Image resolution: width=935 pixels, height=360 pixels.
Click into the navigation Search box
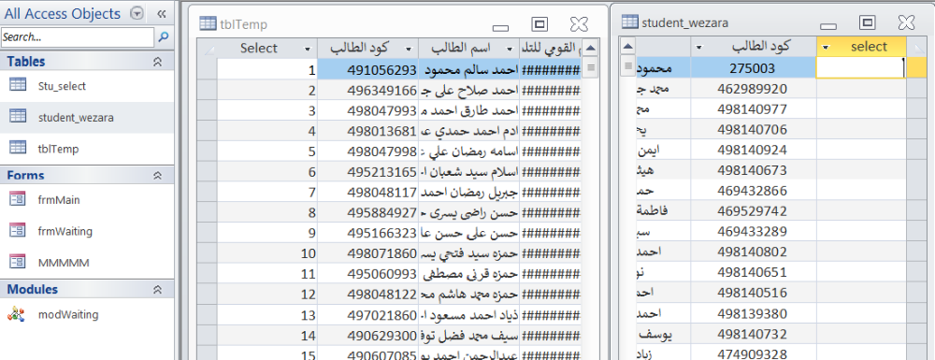tap(78, 37)
